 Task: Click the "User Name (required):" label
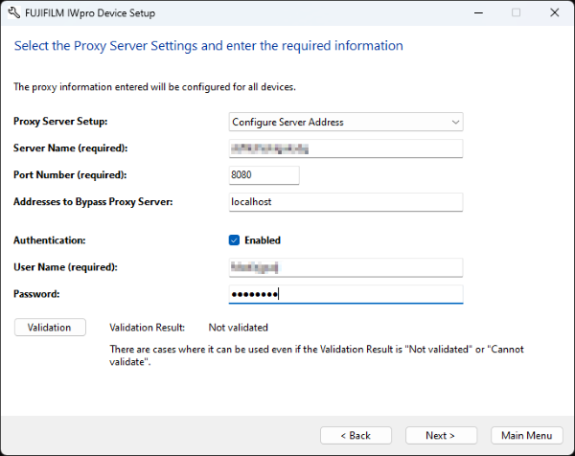point(65,267)
